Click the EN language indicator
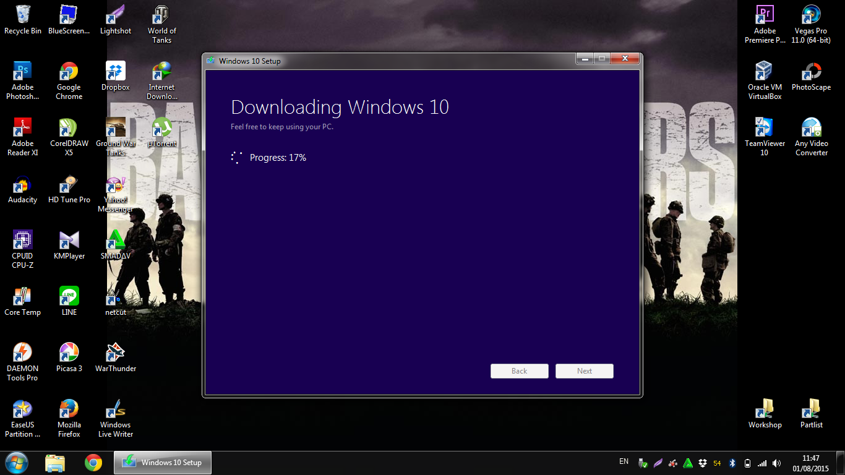This screenshot has width=845, height=475. click(624, 461)
